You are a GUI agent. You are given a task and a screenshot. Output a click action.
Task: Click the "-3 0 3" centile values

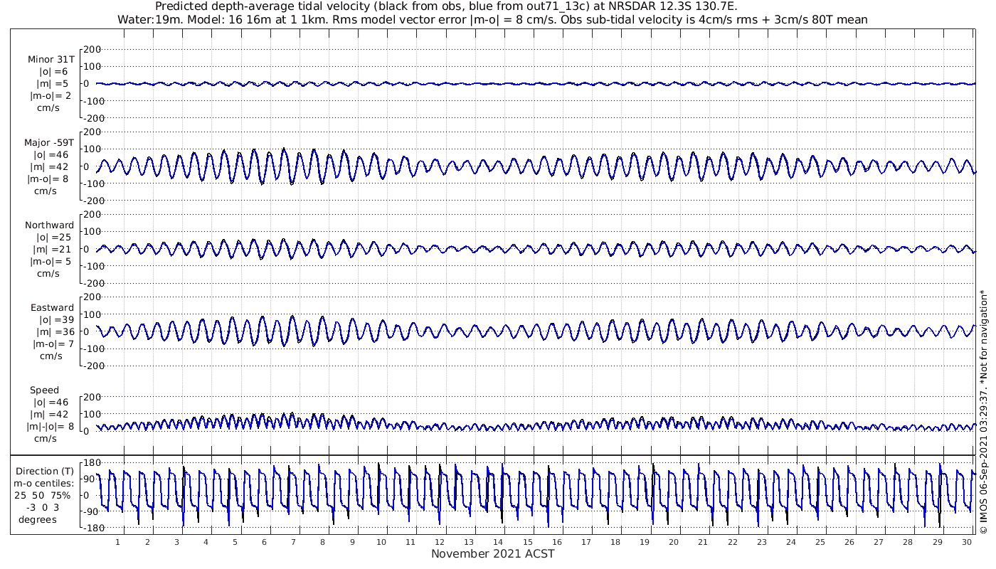click(x=44, y=507)
